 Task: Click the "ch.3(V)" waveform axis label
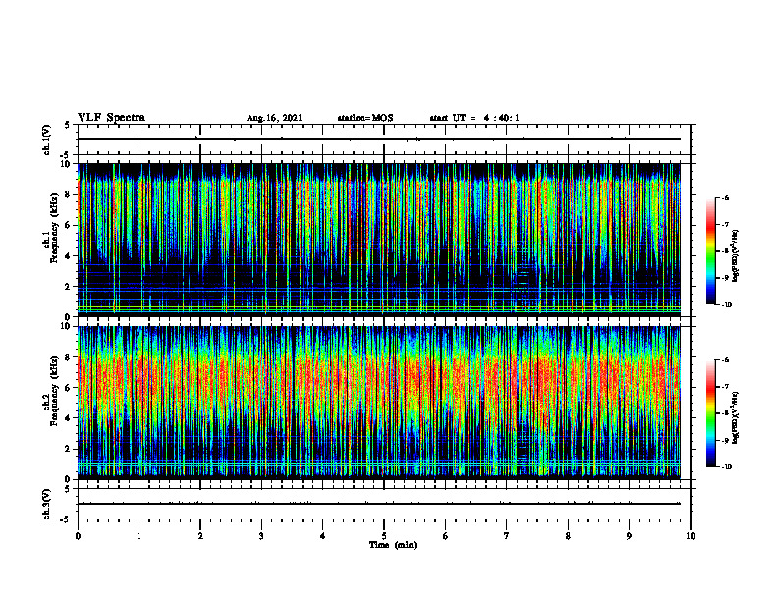click(47, 504)
